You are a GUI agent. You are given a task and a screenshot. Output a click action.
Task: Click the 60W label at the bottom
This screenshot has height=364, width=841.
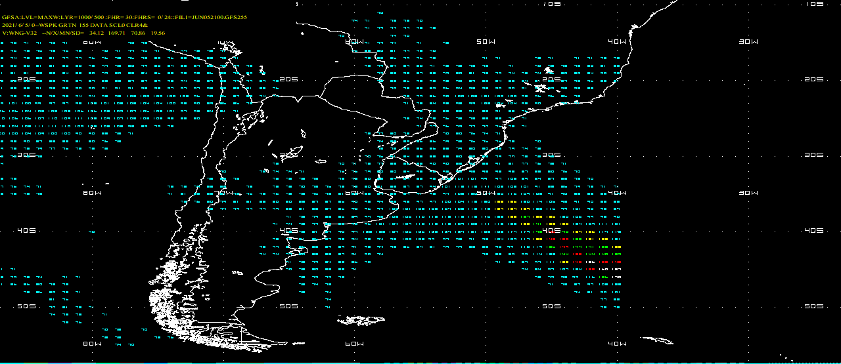(x=354, y=344)
